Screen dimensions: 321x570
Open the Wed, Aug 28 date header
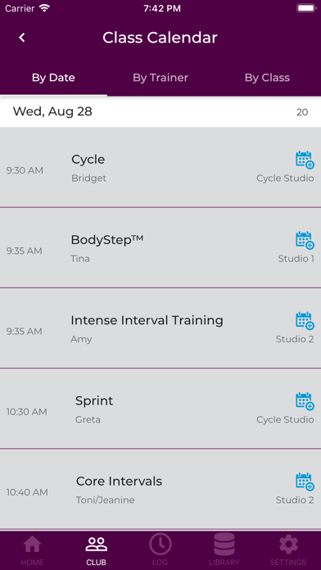(160, 112)
